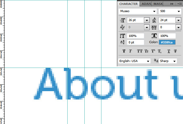183x124 pixels.
Task: Apply Superscript text style
Action: coord(153,51)
